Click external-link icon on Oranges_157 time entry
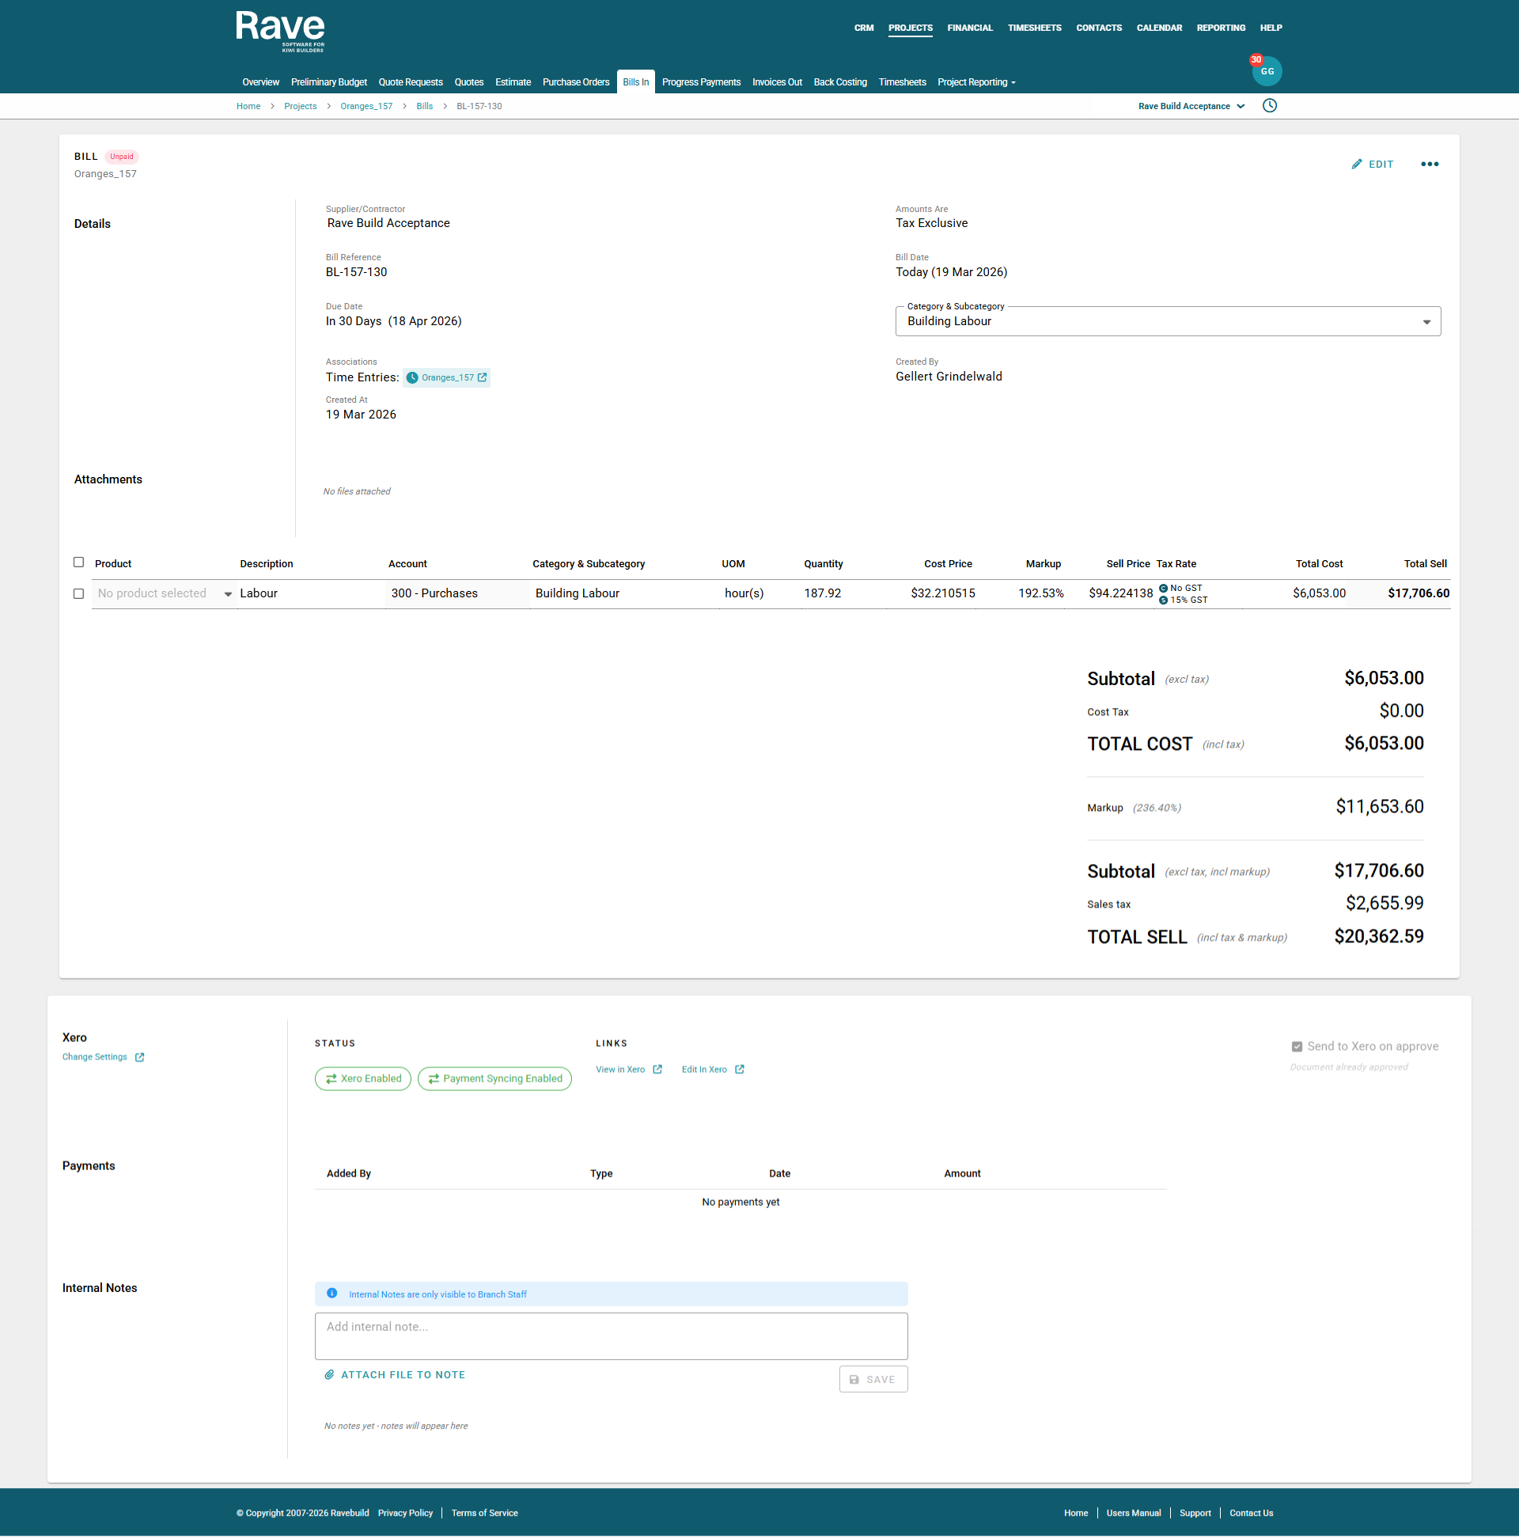The width and height of the screenshot is (1519, 1538). (482, 377)
